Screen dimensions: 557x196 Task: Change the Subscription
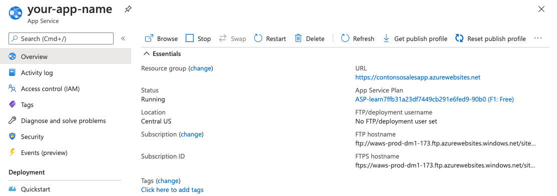point(191,134)
